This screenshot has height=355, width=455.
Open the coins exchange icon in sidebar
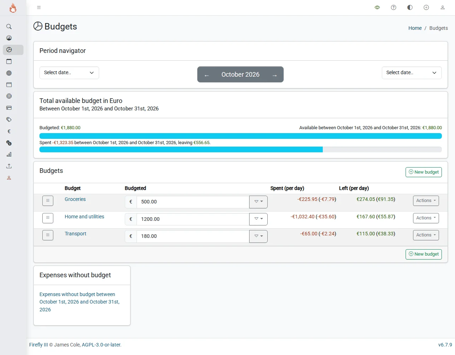9,143
